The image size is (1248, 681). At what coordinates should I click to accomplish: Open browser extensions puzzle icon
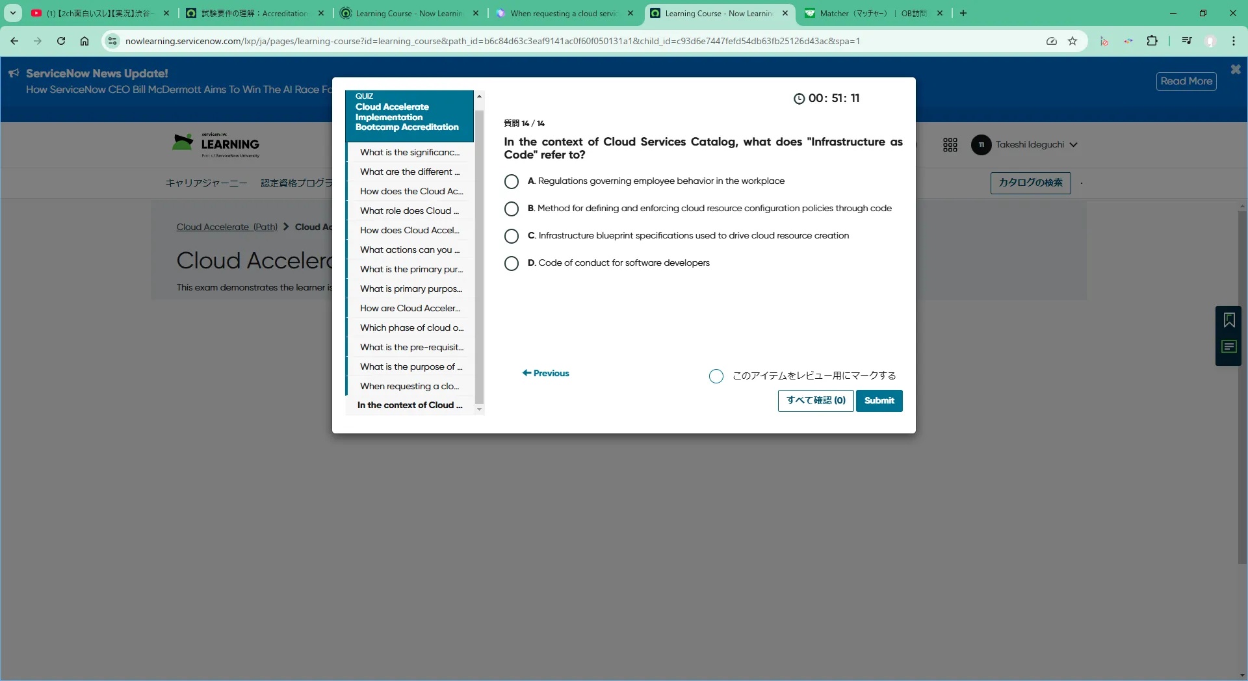[1152, 41]
